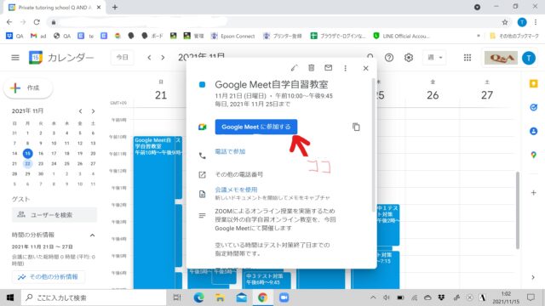The image size is (545, 306).
Task: Open the プリンター登録 bookmark
Action: [282, 36]
